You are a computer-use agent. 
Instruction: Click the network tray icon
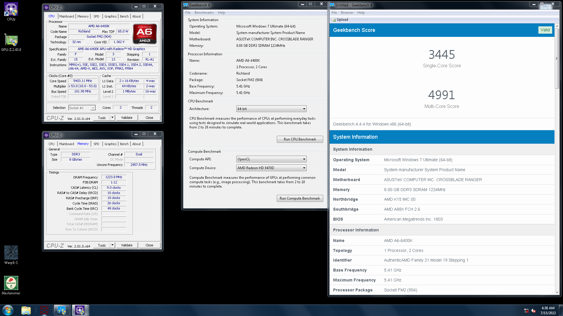click(526, 310)
